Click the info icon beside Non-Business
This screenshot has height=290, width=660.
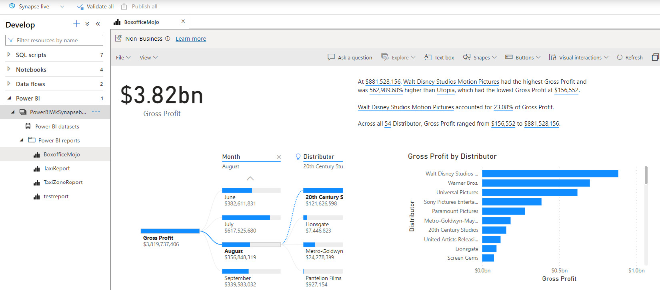[168, 39]
